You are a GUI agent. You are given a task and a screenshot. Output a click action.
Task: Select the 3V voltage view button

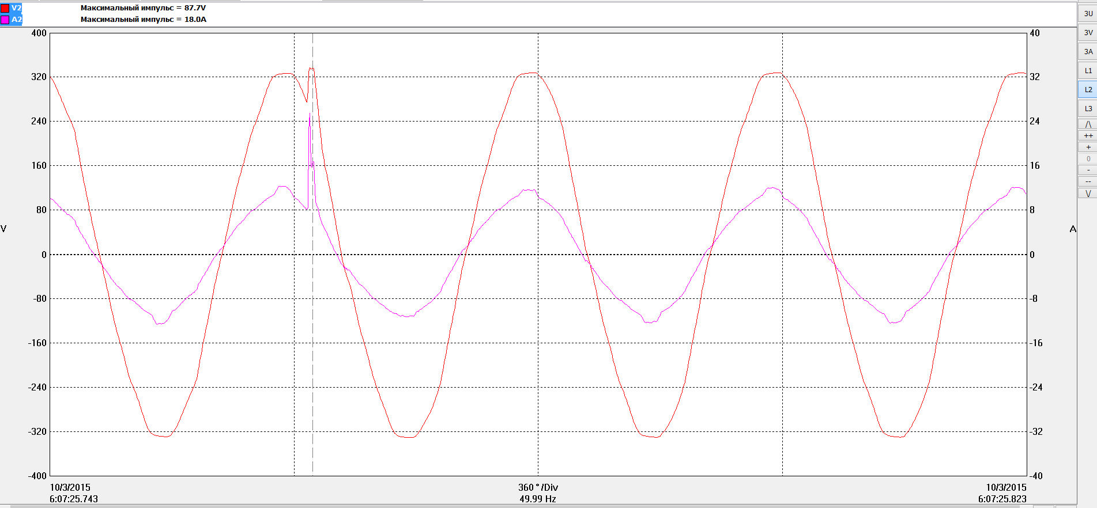point(1088,32)
